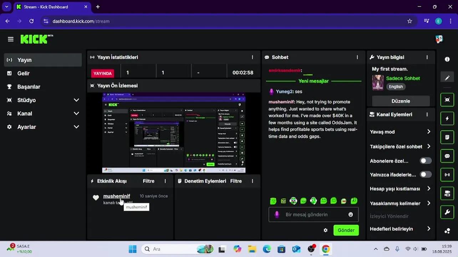Click the Sadece Sohbet category link
The image size is (458, 257).
(x=403, y=78)
